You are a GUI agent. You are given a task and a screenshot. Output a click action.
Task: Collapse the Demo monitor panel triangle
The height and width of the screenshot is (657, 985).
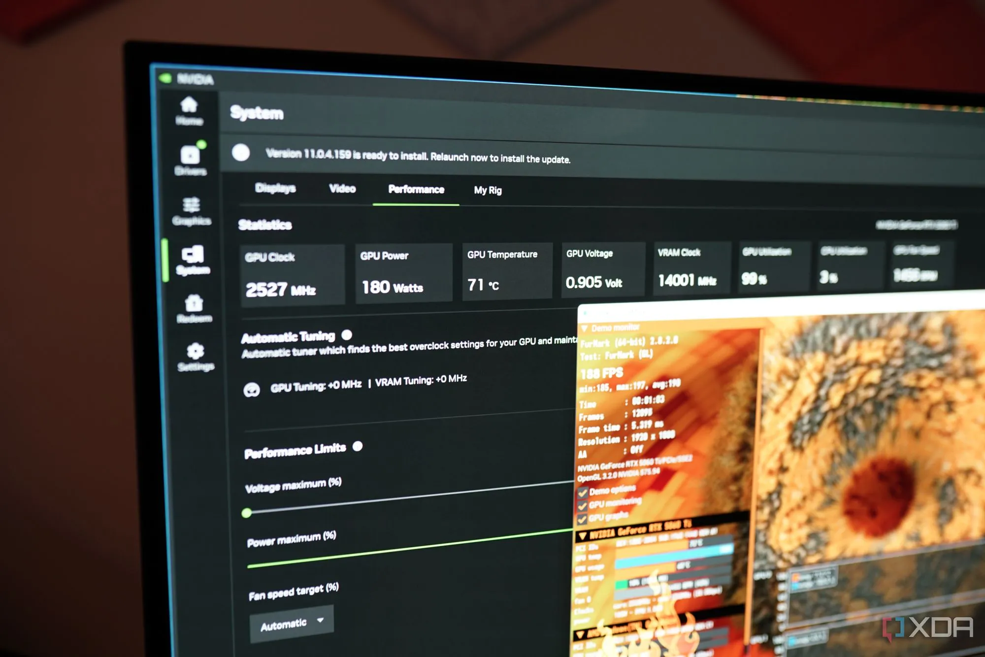point(585,328)
